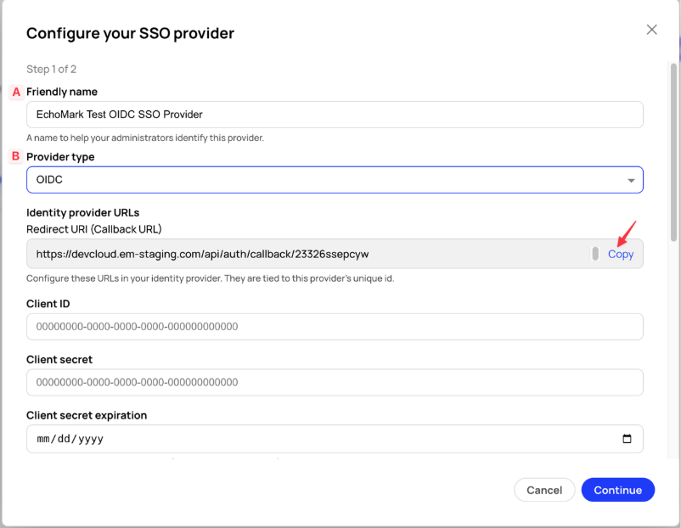Focus the Client secret input field
Screen dimensions: 681x528
coord(335,382)
